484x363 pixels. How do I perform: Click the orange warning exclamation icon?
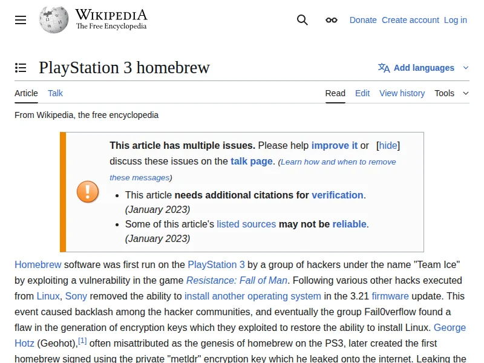(x=88, y=192)
